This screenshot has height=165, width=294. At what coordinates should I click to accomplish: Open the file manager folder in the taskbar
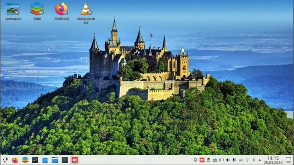click(x=55, y=160)
